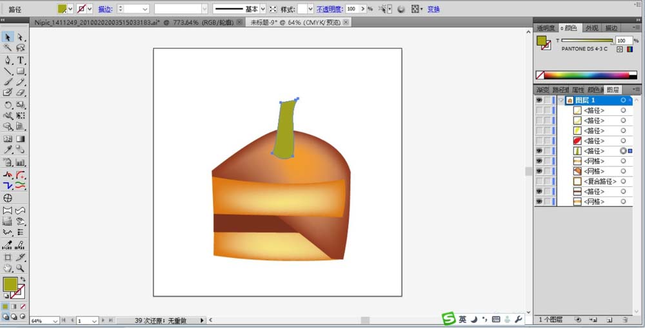Screen dimensions: 645x328
Task: Toggle visibility of 图层 1 layer
Action: [x=539, y=101]
